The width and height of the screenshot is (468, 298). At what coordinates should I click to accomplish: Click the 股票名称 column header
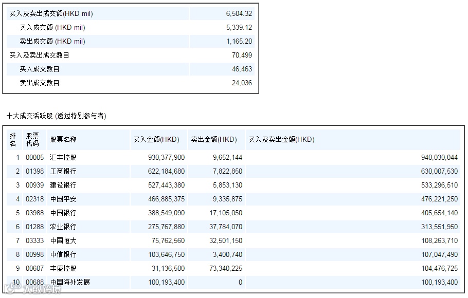63,140
